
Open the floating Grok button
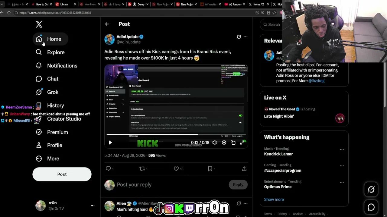point(371,190)
